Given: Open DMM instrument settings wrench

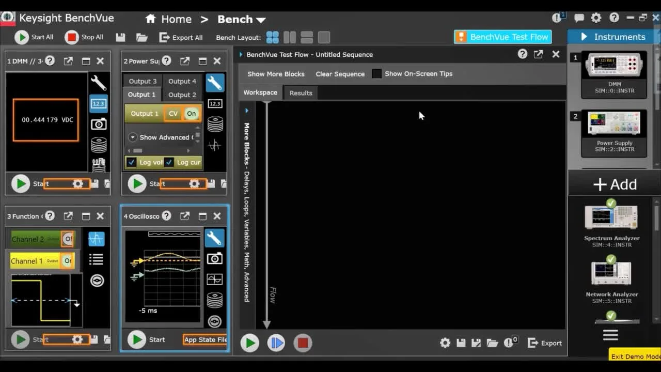Looking at the screenshot, I should [x=99, y=83].
